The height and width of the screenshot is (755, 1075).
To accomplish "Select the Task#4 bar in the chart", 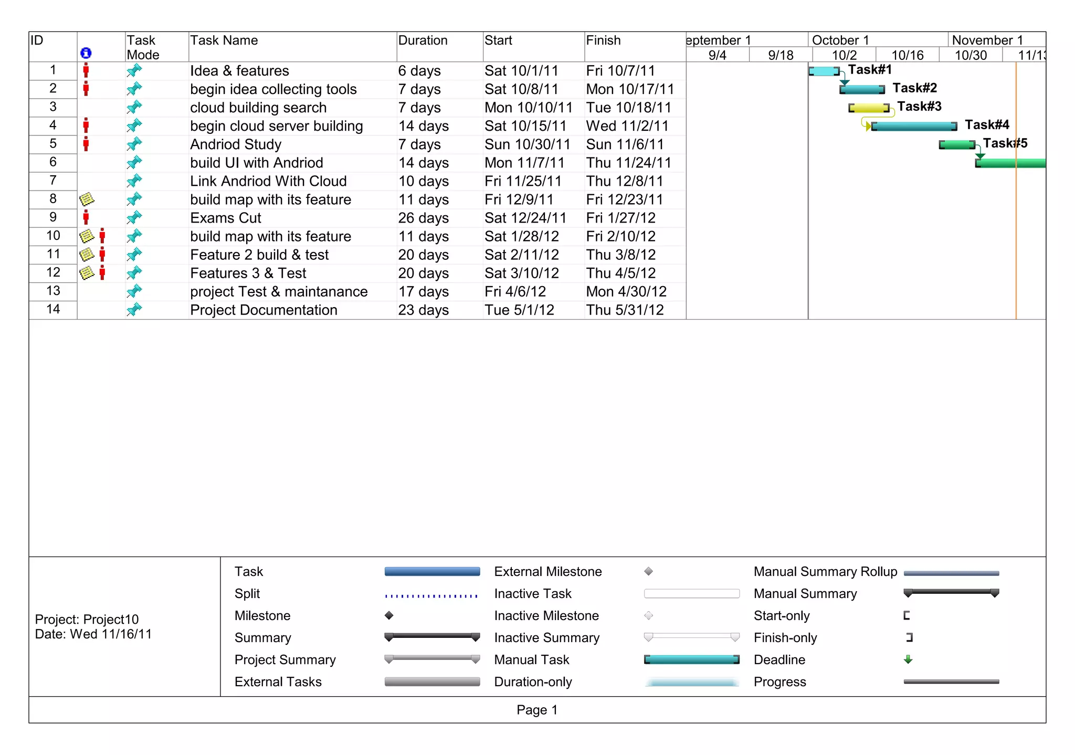I will click(x=913, y=126).
